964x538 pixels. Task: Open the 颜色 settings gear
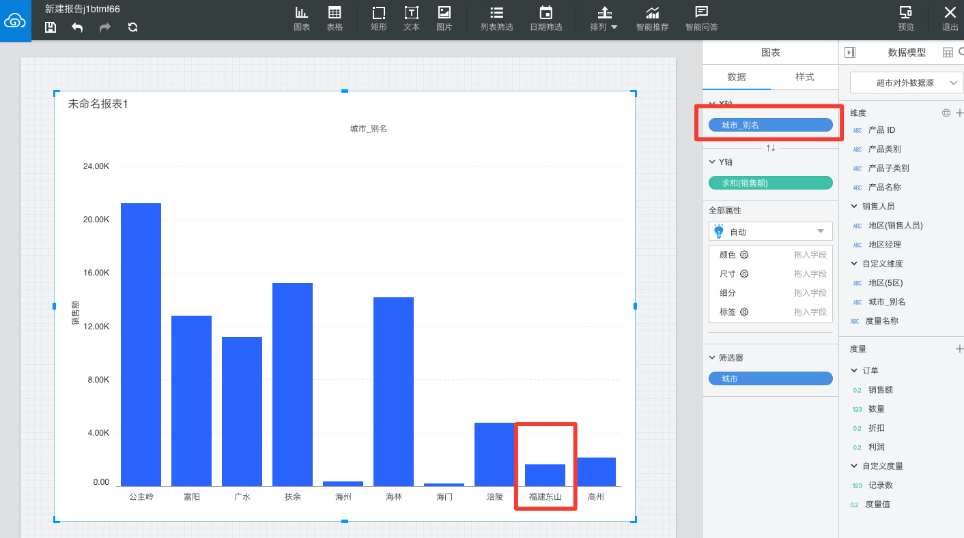(744, 254)
